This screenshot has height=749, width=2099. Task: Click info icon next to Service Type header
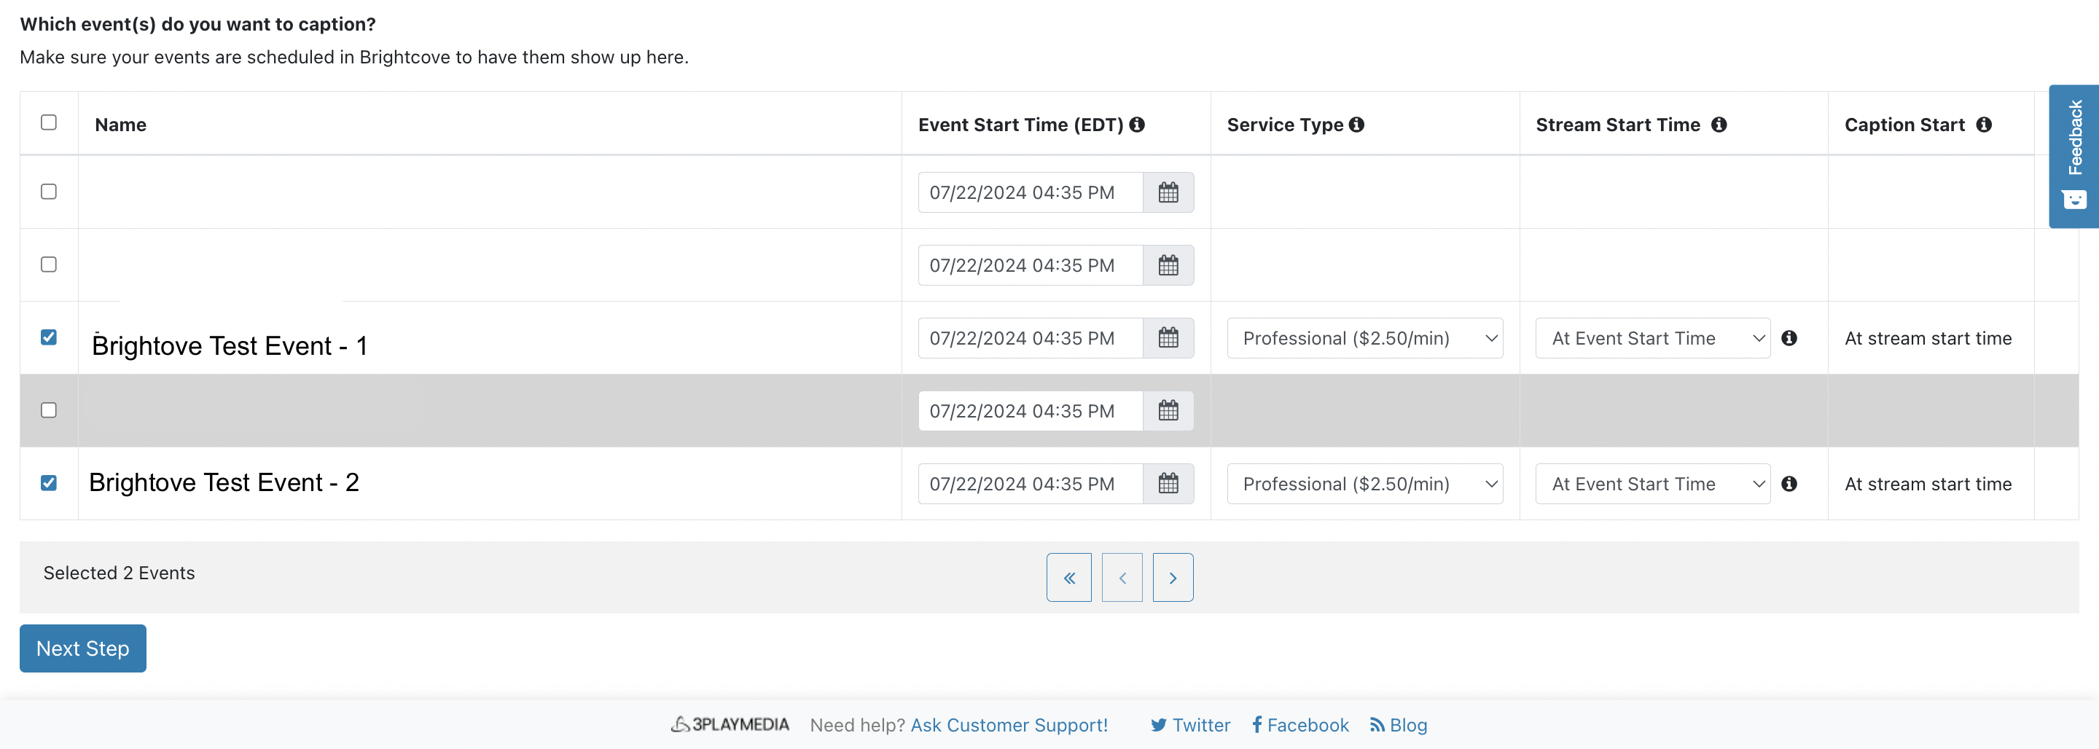[x=1356, y=125]
